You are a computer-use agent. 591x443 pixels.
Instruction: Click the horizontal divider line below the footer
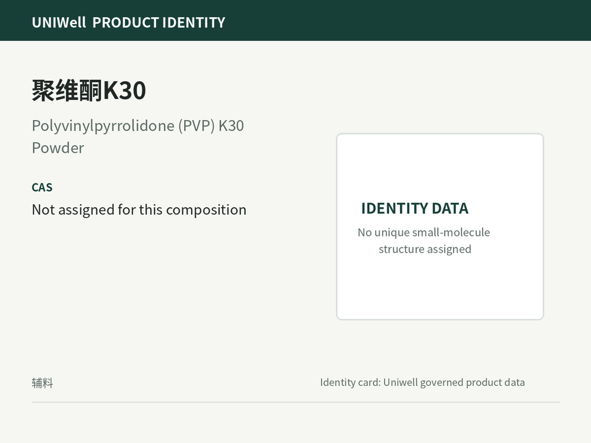[x=295, y=402]
